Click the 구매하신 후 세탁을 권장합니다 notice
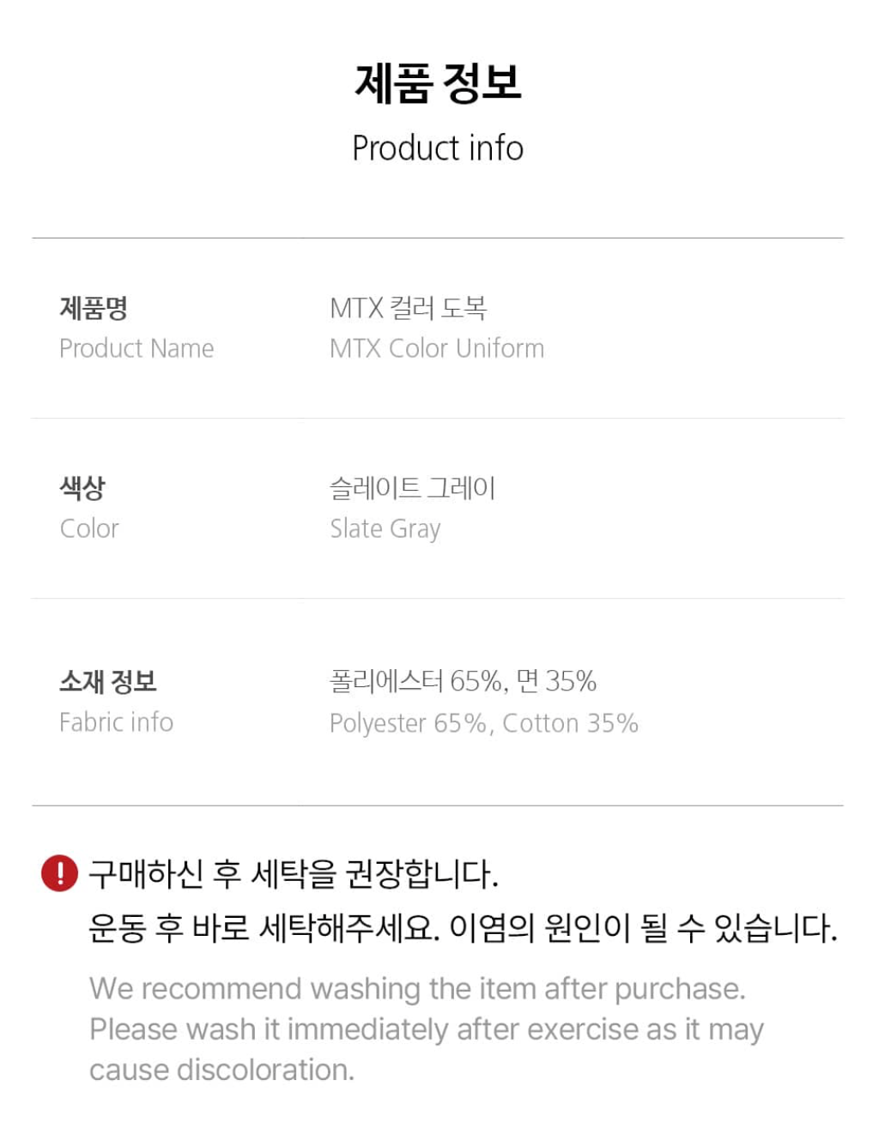891x1122 pixels. pyautogui.click(x=294, y=874)
